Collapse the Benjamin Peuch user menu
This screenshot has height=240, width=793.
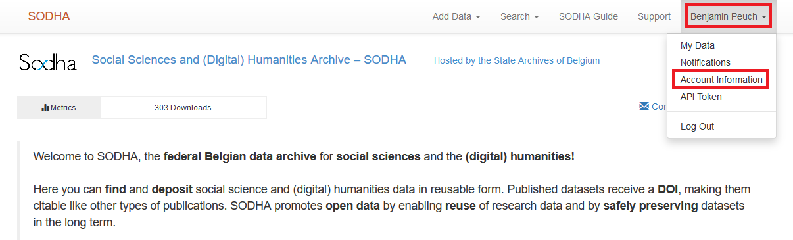[729, 16]
